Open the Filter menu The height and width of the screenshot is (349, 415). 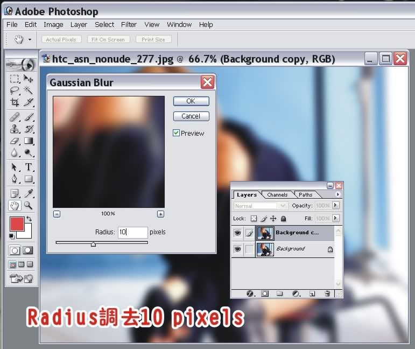[x=129, y=25]
